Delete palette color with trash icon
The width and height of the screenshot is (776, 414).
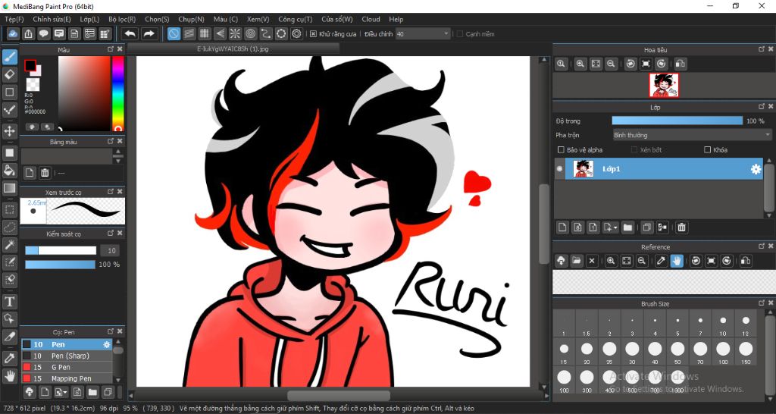tap(45, 173)
